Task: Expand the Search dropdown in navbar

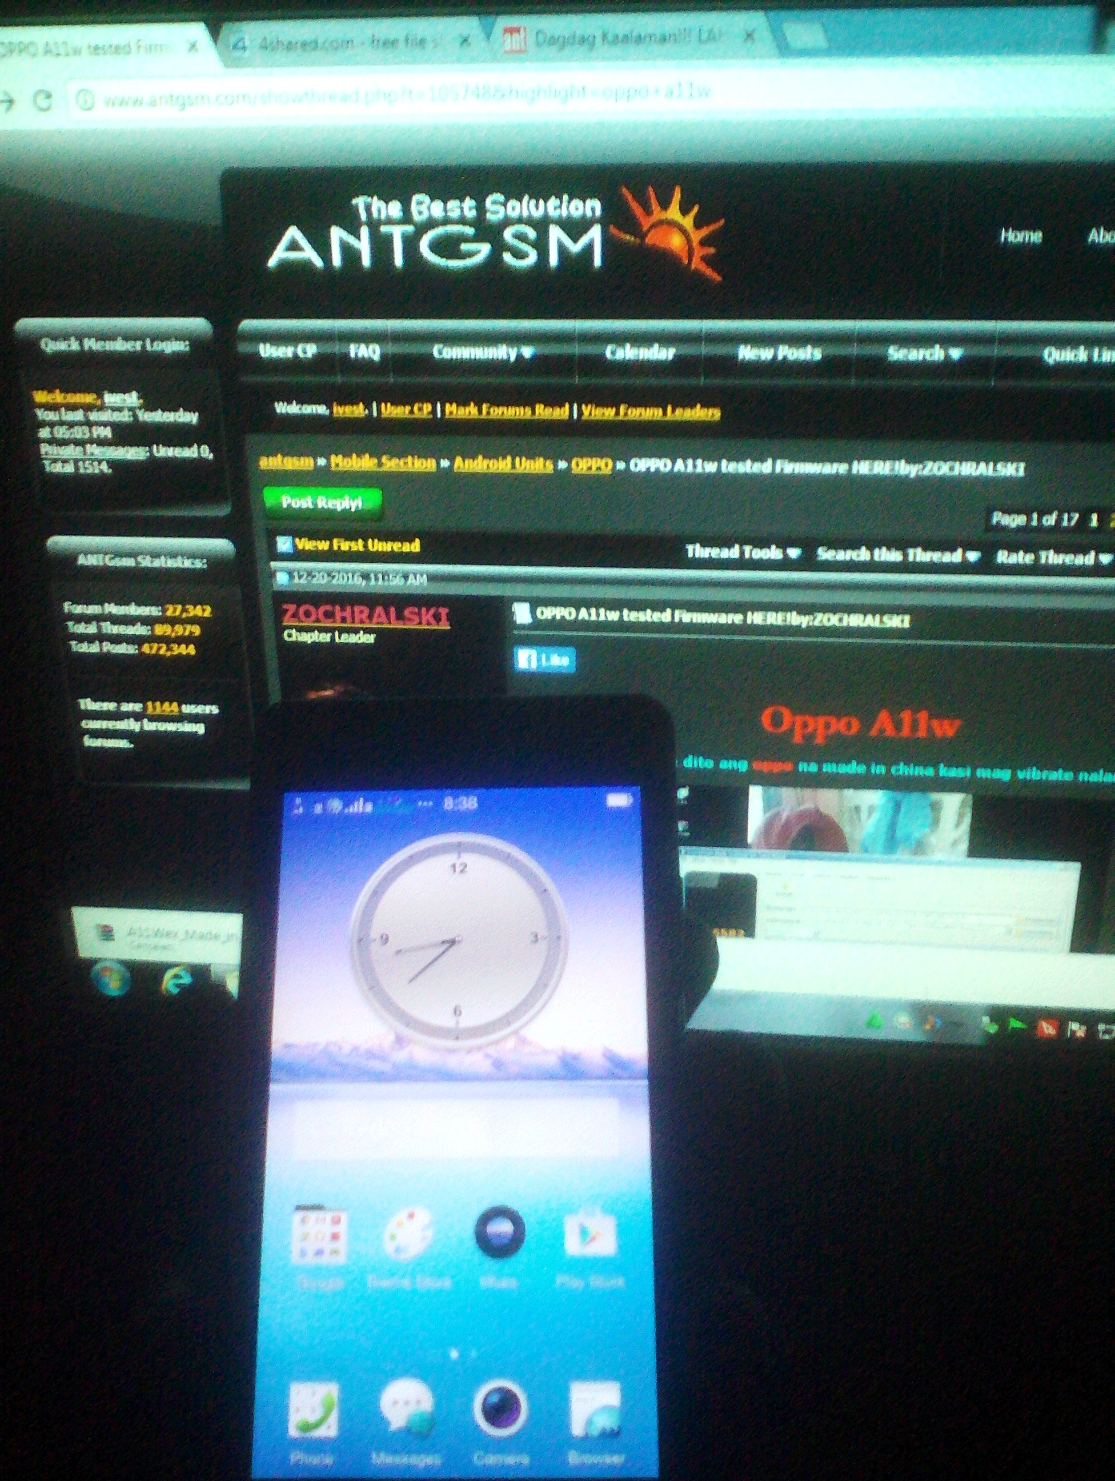Action: (924, 354)
